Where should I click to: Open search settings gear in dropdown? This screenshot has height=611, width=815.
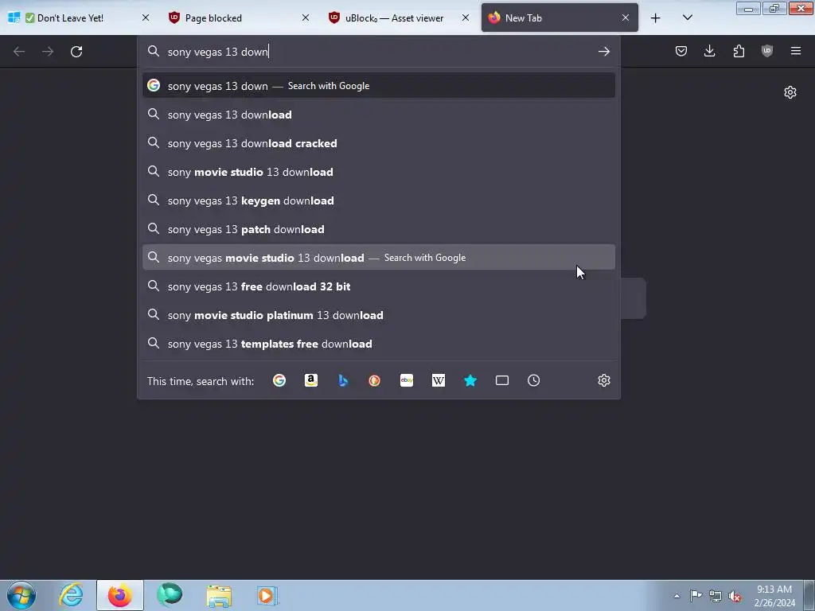coord(603,380)
